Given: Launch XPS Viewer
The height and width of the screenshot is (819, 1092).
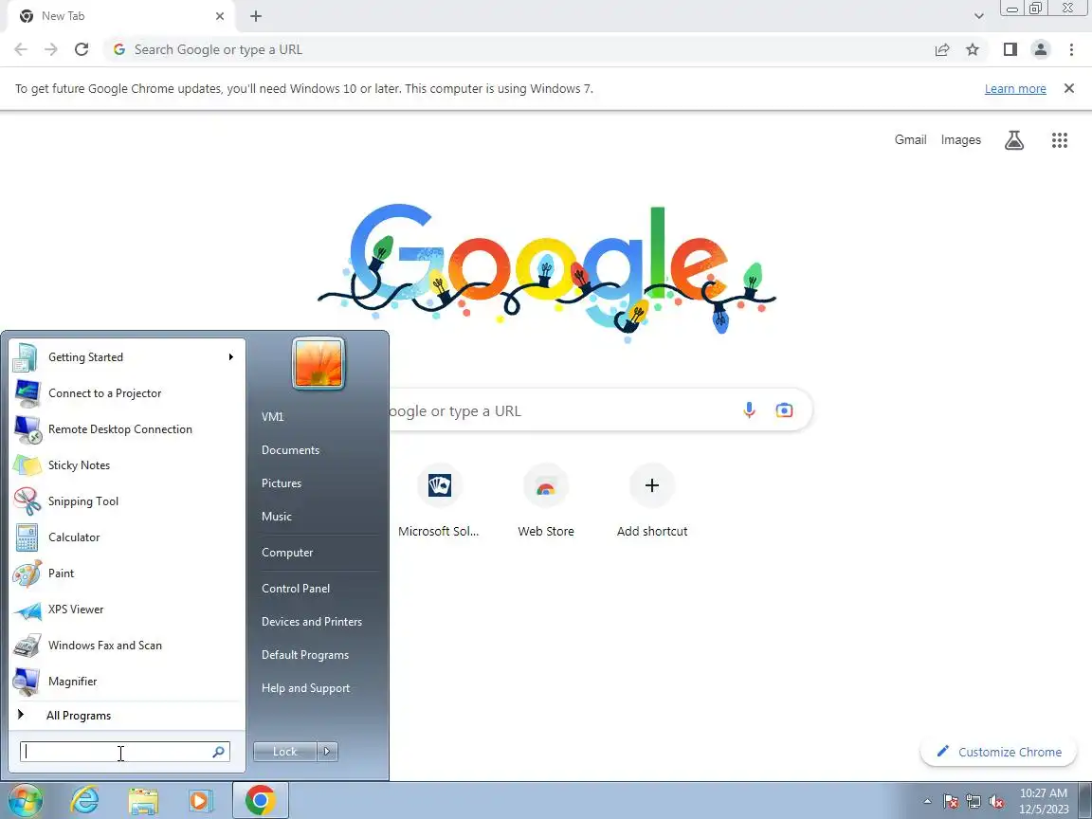Looking at the screenshot, I should (127, 610).
